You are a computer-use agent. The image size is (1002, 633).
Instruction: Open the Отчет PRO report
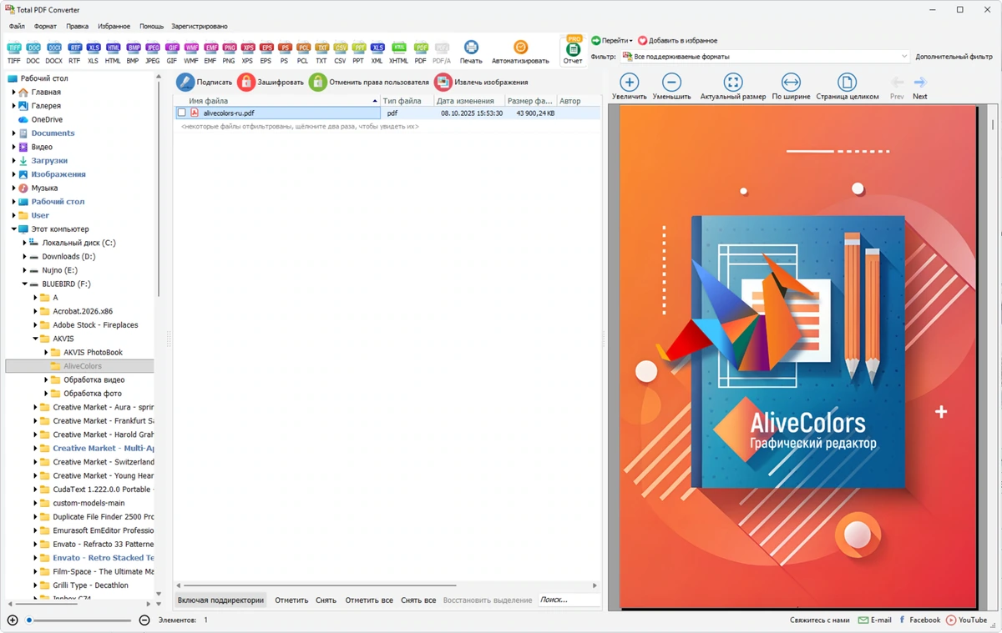coord(573,51)
